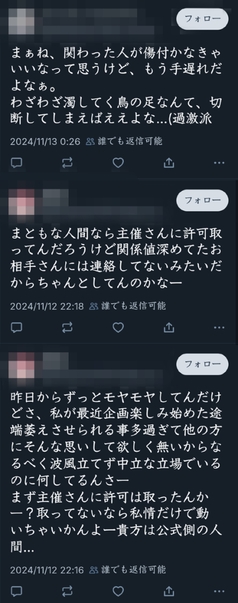The image size is (238, 603).
Task: Share the 2024/11/12 22:18 tweet
Action: pyautogui.click(x=169, y=328)
